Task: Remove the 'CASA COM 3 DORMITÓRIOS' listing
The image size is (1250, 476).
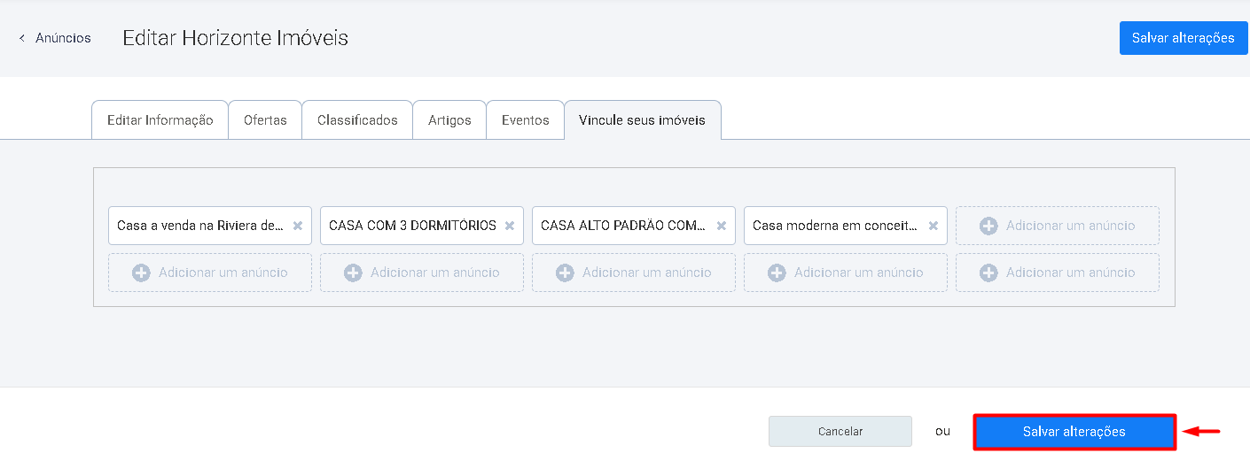Action: click(510, 226)
